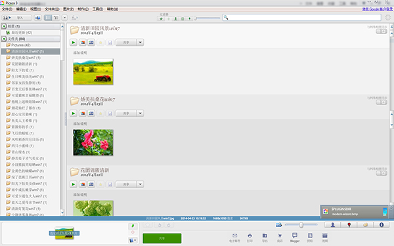This screenshot has width=394, height=246.
Task: Start slideshow for 花团锦簇清新 folder
Action: tap(74, 184)
